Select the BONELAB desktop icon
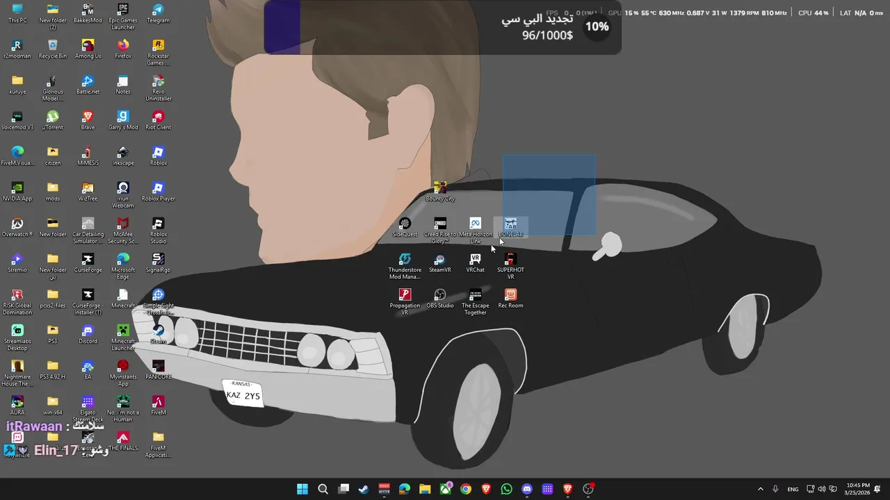The width and height of the screenshot is (890, 500). pos(510,227)
